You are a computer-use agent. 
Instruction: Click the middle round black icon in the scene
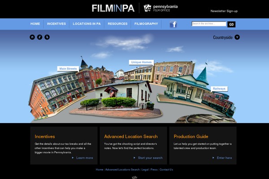tap(39, 37)
